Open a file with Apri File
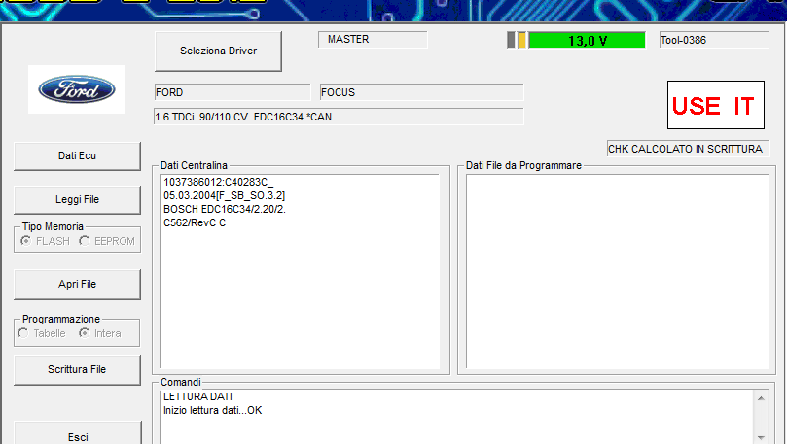 [x=77, y=284]
